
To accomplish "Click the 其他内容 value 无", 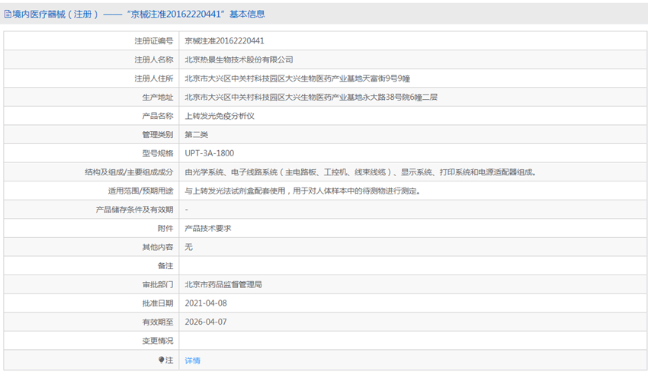I will pyautogui.click(x=189, y=247).
